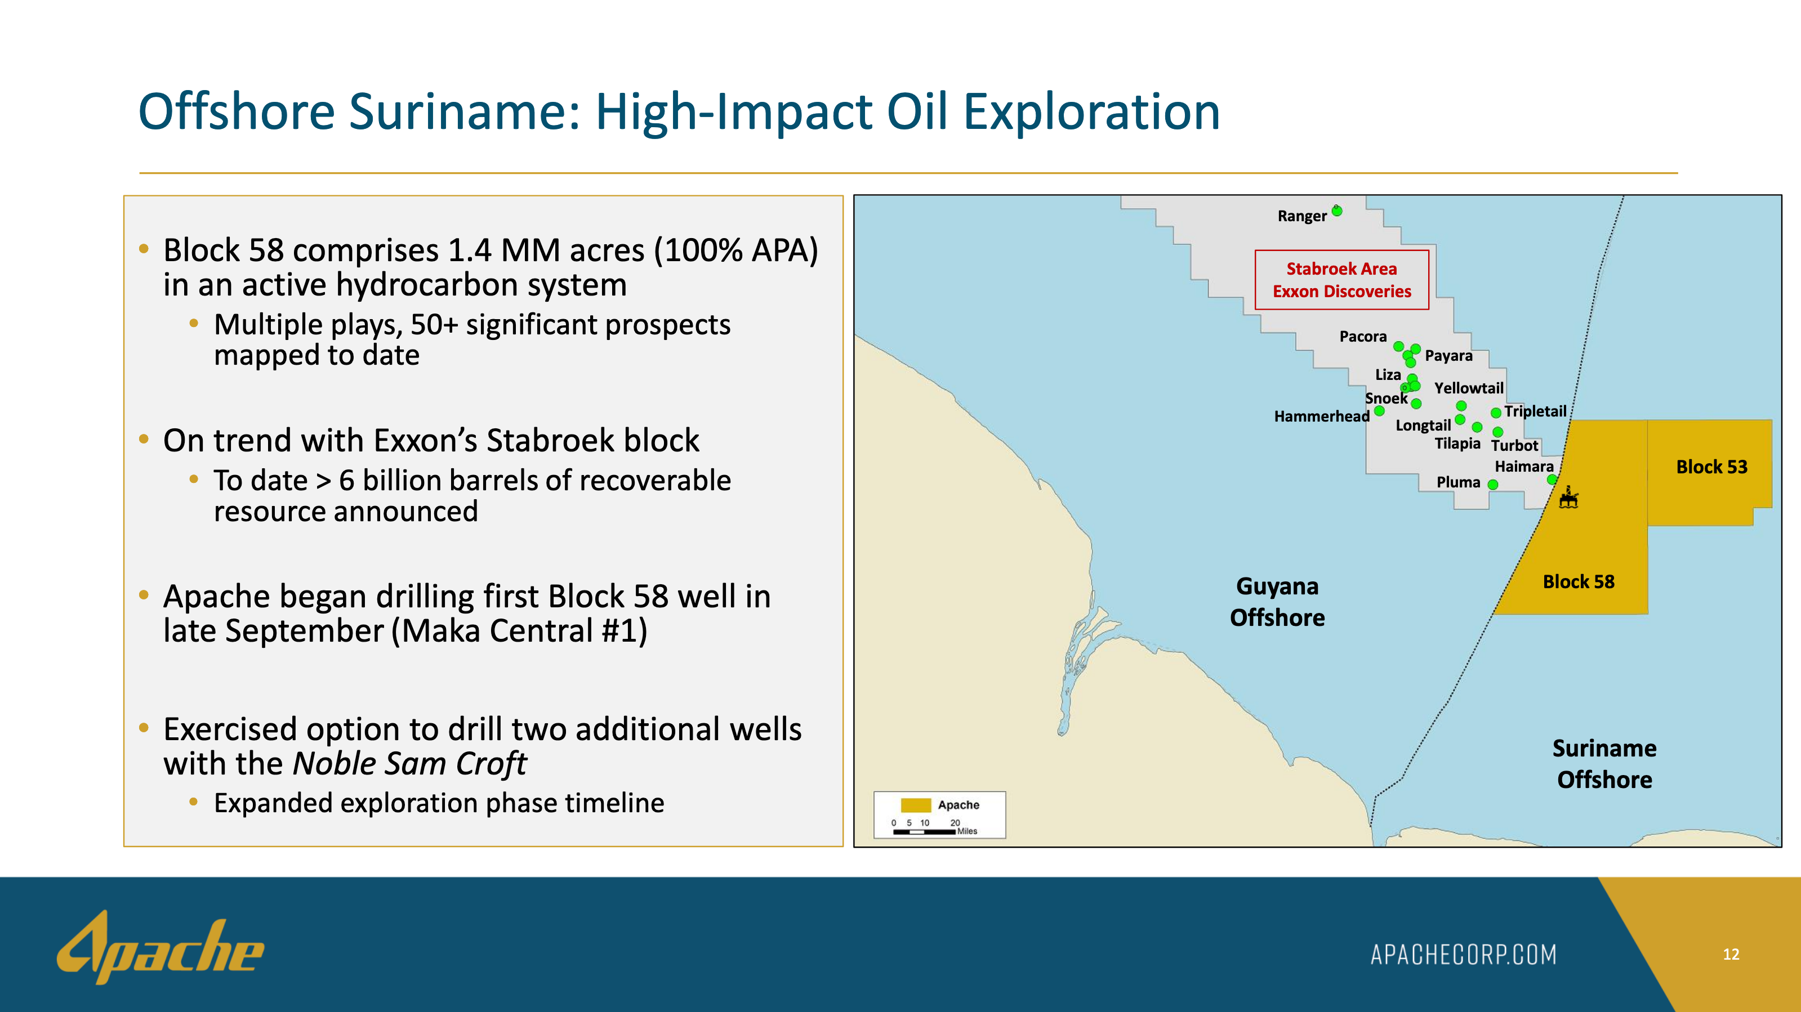This screenshot has height=1012, width=1801.
Task: Select the Block 58 label on map
Action: 1579,581
